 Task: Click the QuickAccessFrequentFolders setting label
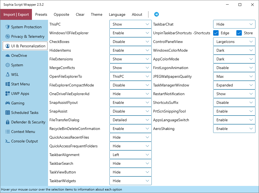click(73, 146)
